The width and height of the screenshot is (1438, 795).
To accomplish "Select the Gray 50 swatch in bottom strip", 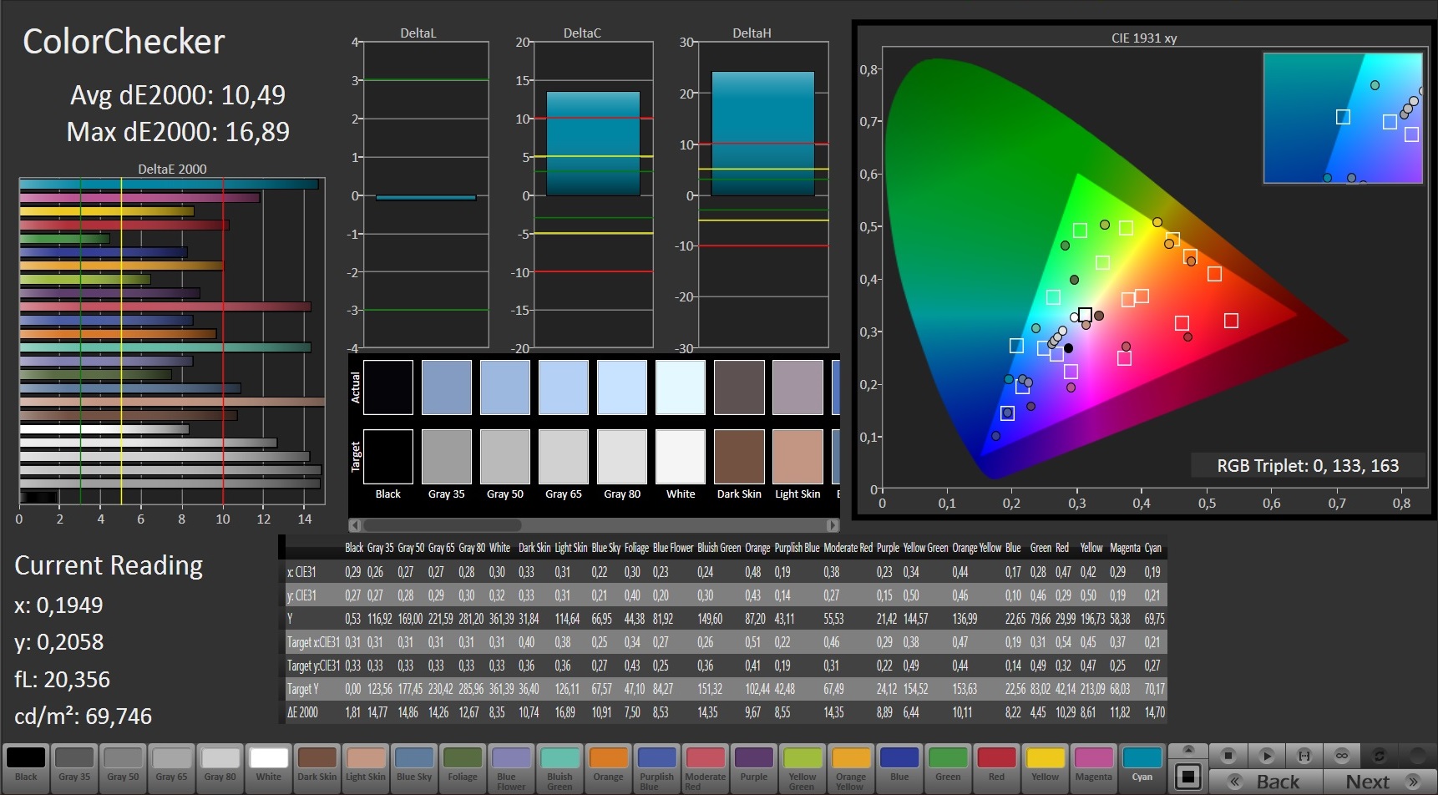I will [123, 767].
